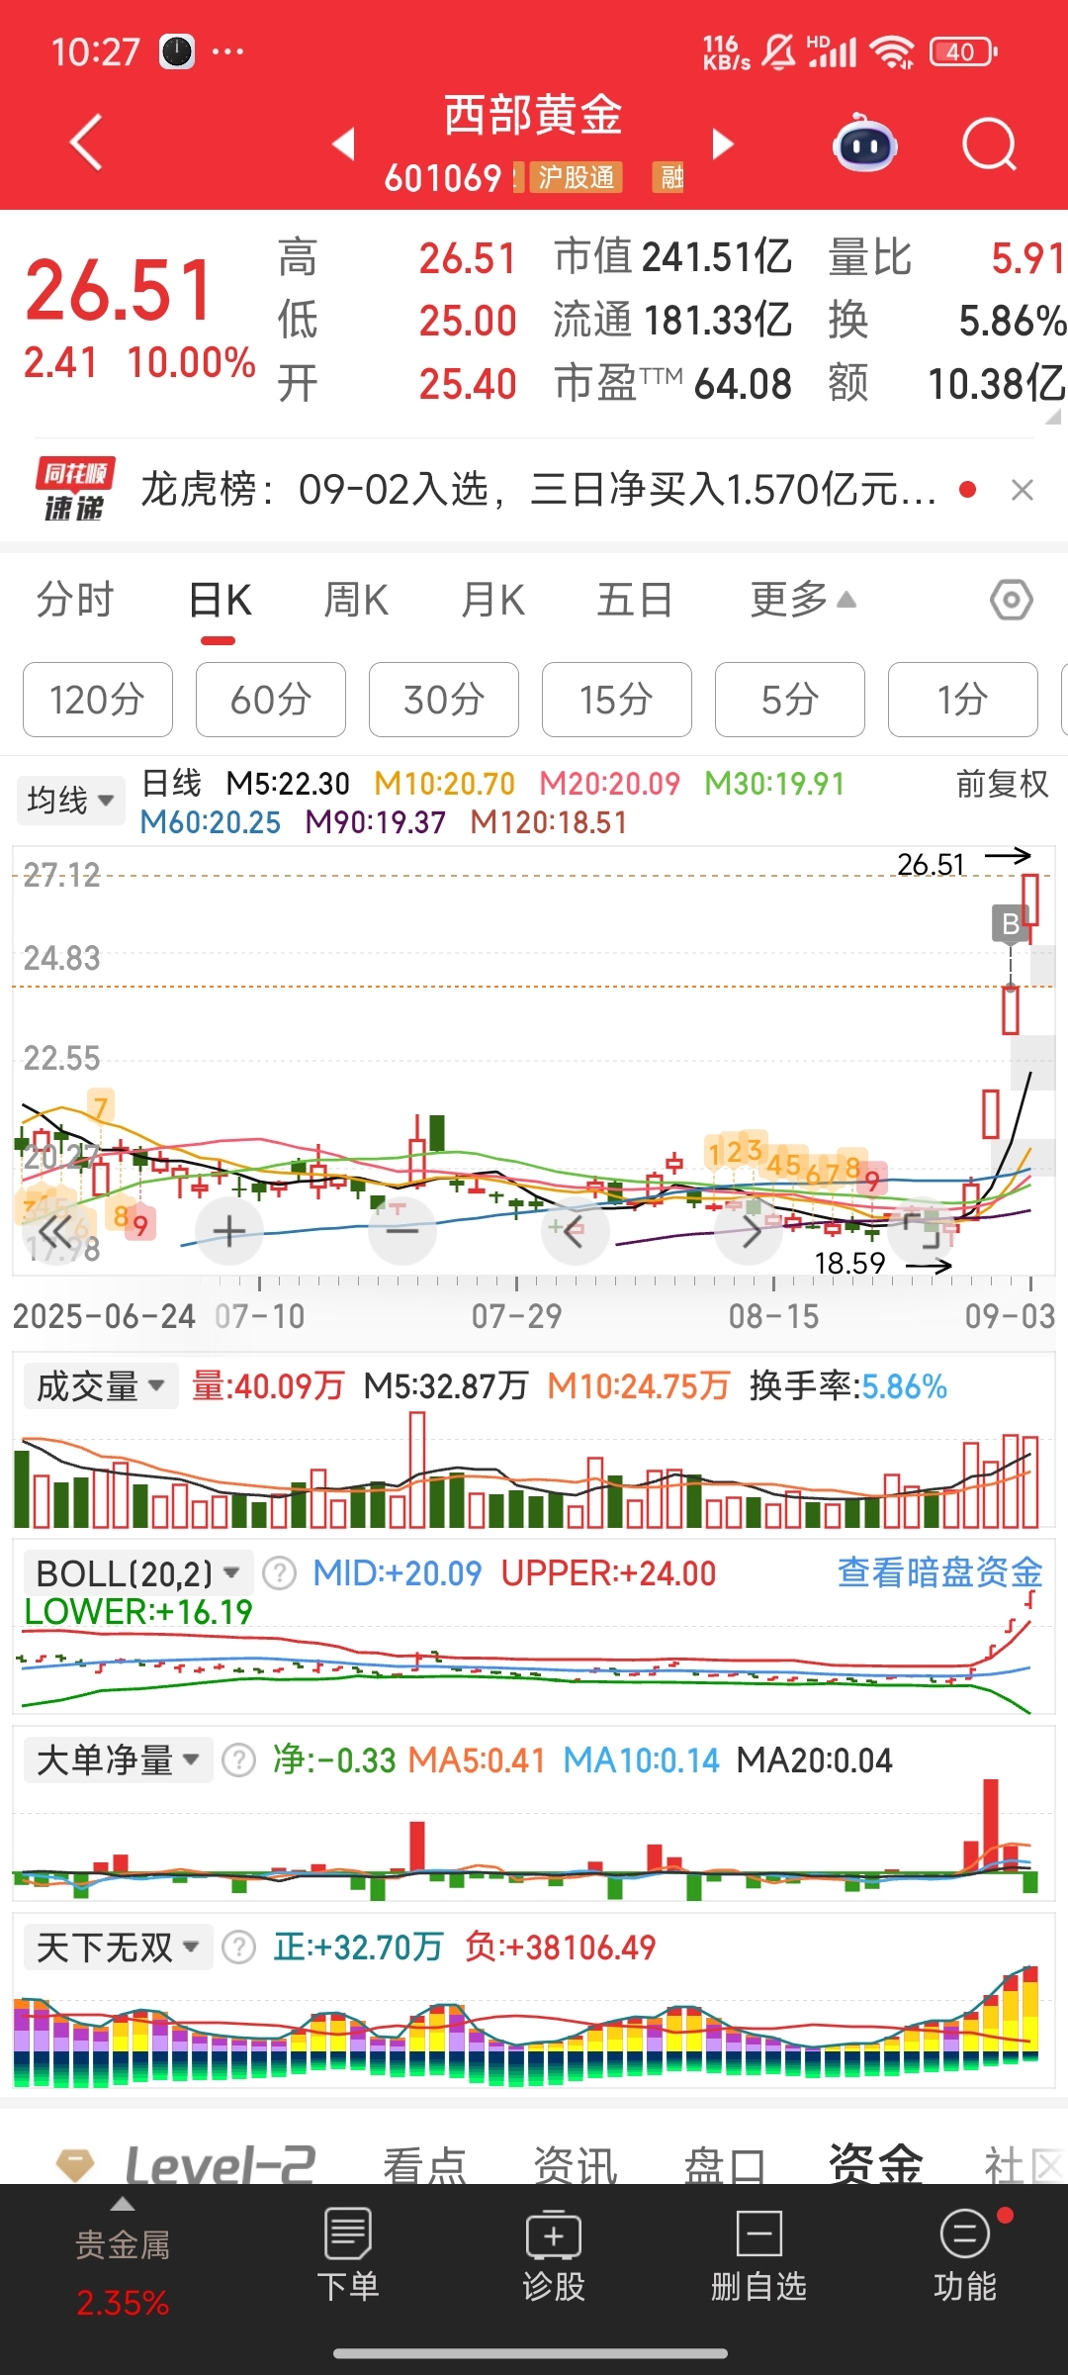
Task: Switch to 看点 tab
Action: [424, 2165]
